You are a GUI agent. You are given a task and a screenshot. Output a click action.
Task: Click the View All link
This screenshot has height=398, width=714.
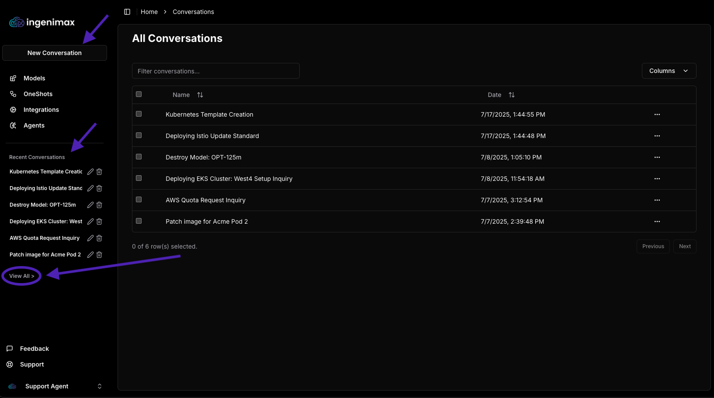(21, 276)
